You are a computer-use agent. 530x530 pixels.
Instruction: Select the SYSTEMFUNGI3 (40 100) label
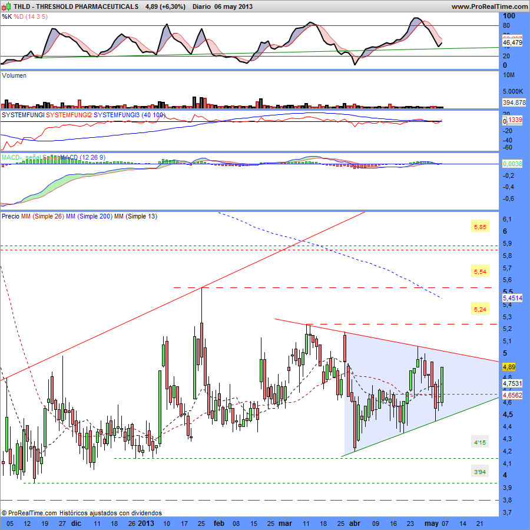129,115
